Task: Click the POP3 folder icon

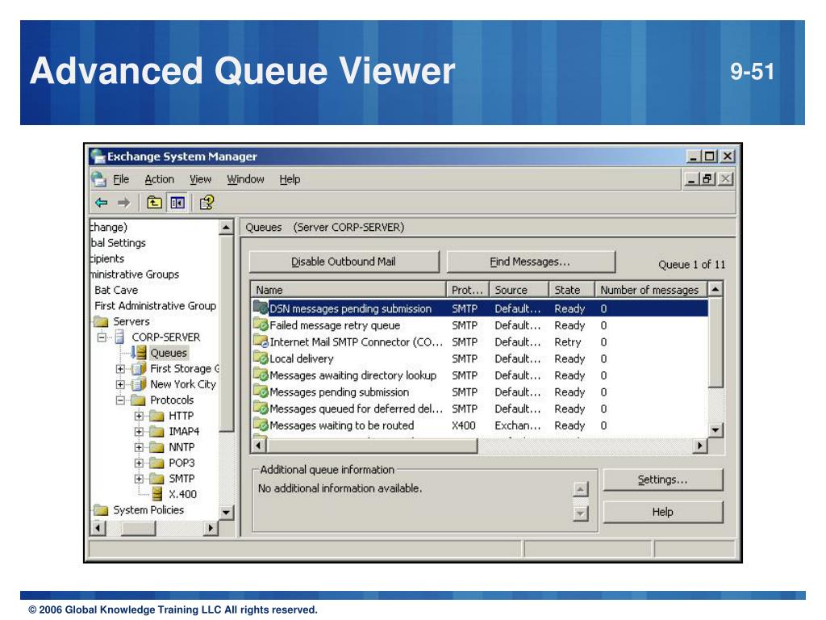Action: [156, 463]
